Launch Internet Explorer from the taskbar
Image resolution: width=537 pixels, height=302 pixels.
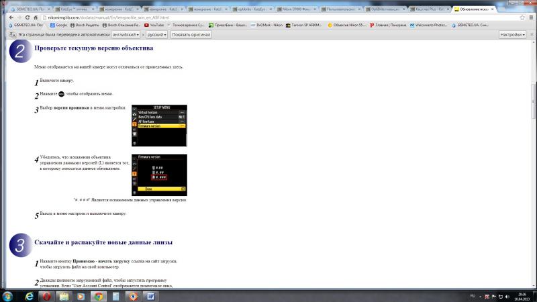click(x=30, y=296)
